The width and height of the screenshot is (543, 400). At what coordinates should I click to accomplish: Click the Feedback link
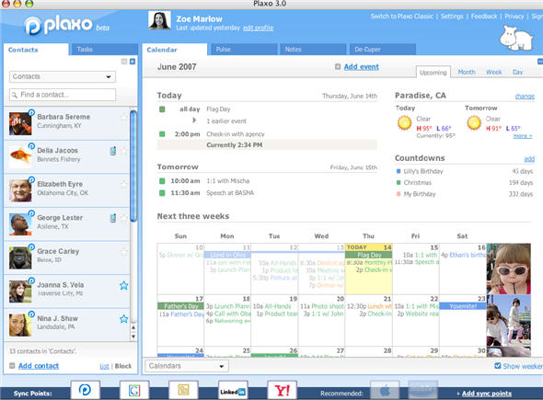pyautogui.click(x=484, y=17)
